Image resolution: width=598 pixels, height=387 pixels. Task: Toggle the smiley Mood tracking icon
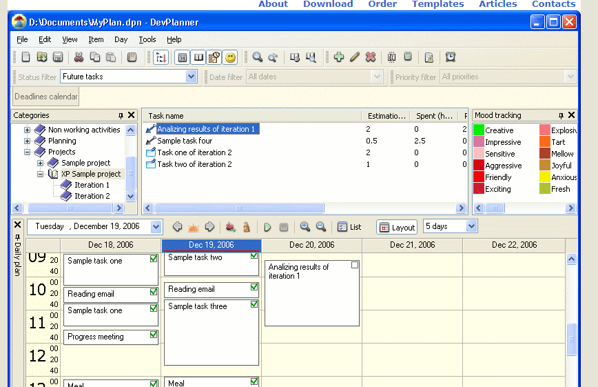[231, 57]
